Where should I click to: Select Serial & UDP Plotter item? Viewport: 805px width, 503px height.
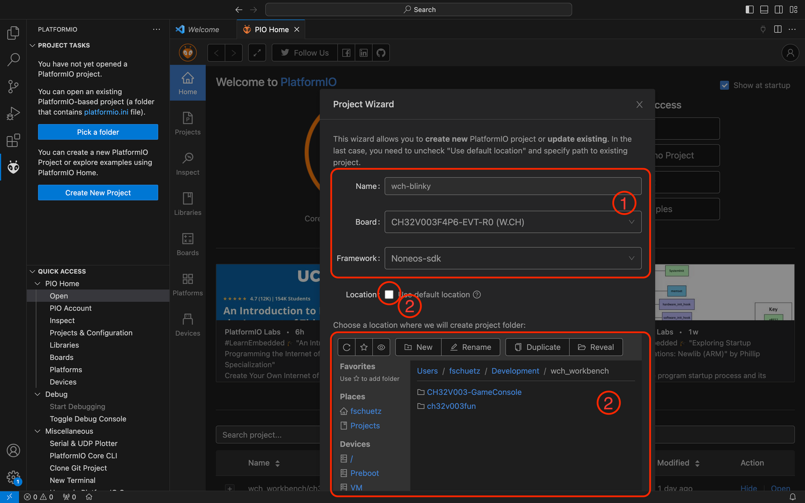(83, 443)
